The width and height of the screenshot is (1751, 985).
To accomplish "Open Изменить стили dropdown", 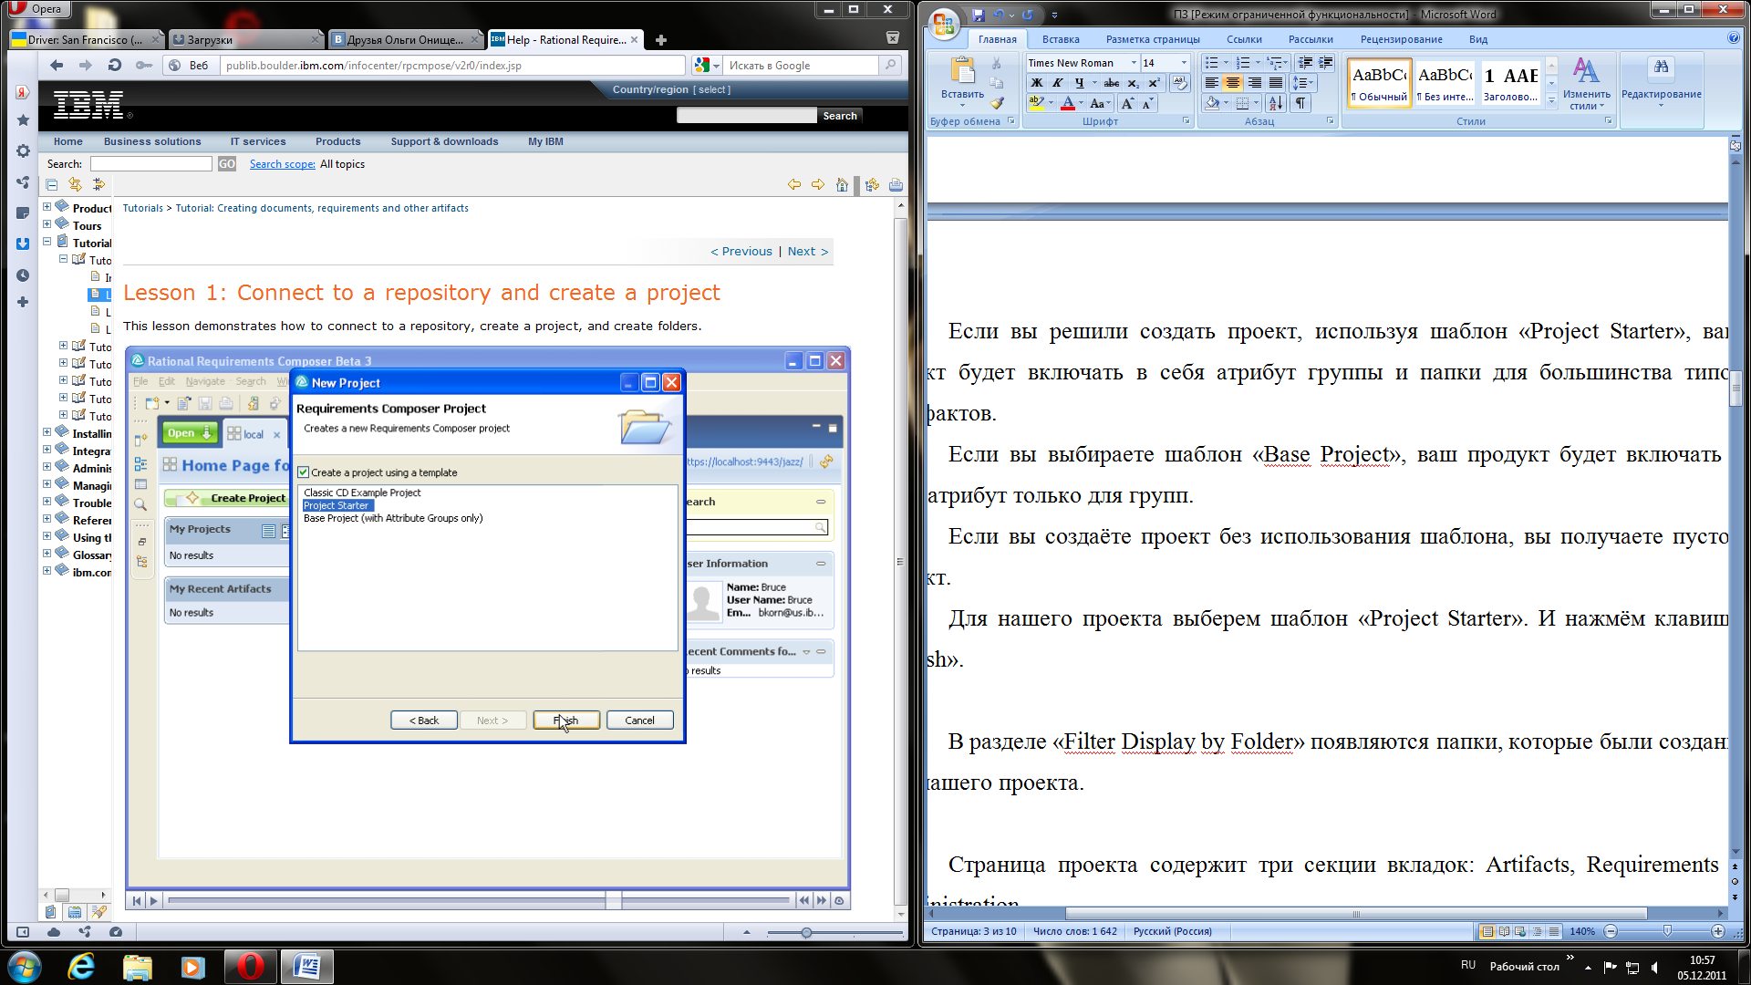I will (1586, 85).
